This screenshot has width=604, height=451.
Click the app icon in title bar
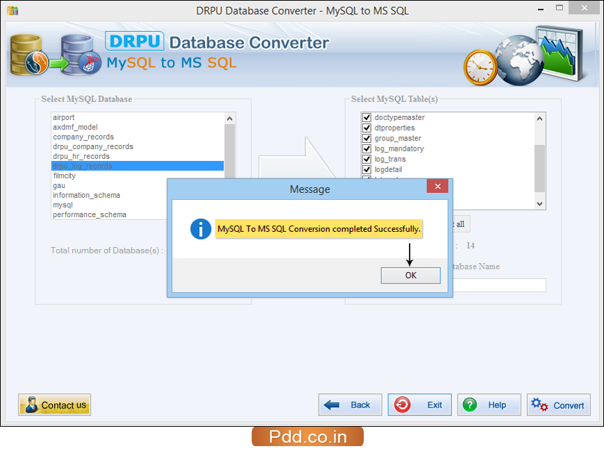(x=12, y=10)
